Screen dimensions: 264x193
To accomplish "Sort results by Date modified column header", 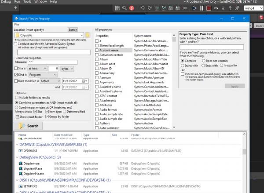I will (x=63, y=135).
